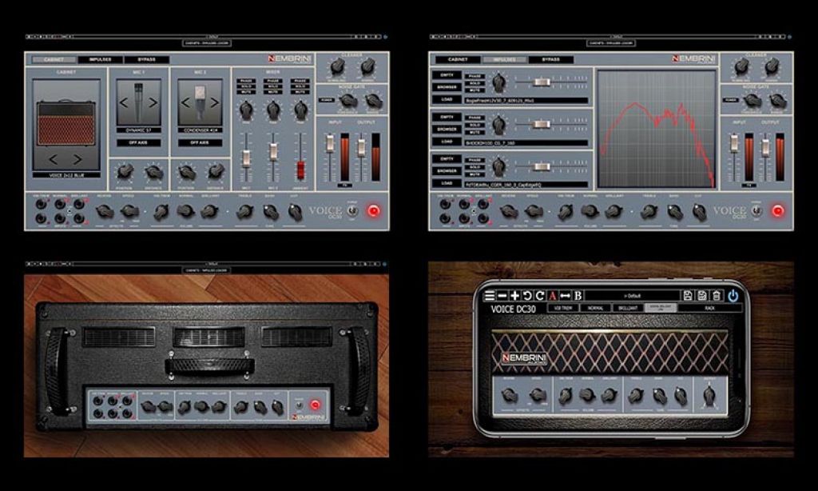
Task: Toggle the blue power icon on phone
Action: point(733,296)
